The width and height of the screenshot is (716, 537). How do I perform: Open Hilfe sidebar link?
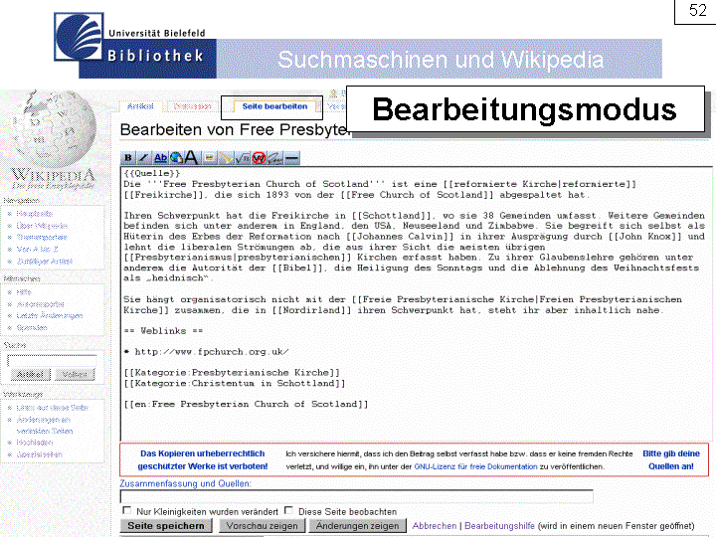coord(24,292)
